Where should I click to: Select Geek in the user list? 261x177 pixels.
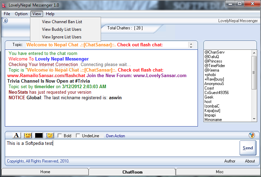click(209, 97)
